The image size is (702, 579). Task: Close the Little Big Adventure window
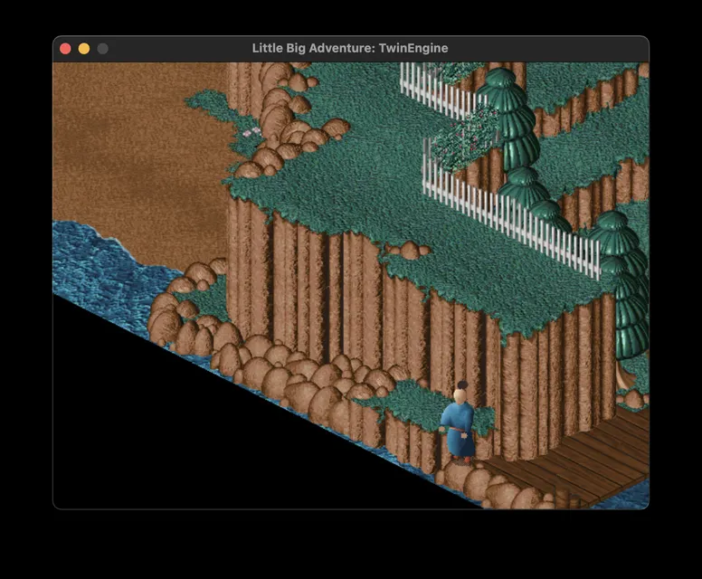click(x=65, y=48)
